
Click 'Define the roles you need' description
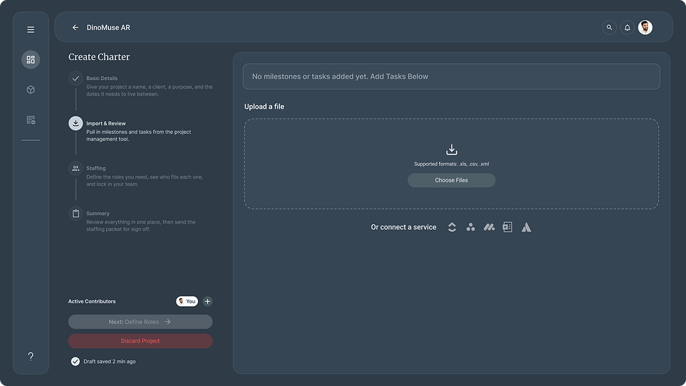144,181
